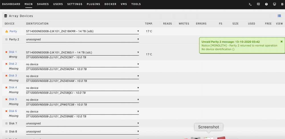
Task: Click the grey status square beside Parity 2
Action: [x=6, y=39]
